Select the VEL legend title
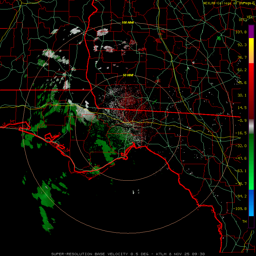The height and width of the screenshot is (256, 256). 250,17
